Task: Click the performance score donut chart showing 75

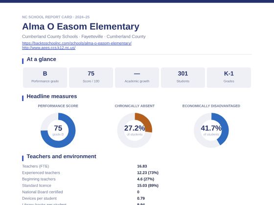Action: (58, 130)
